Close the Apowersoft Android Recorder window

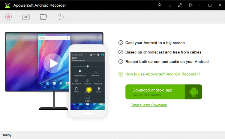pos(220,5)
